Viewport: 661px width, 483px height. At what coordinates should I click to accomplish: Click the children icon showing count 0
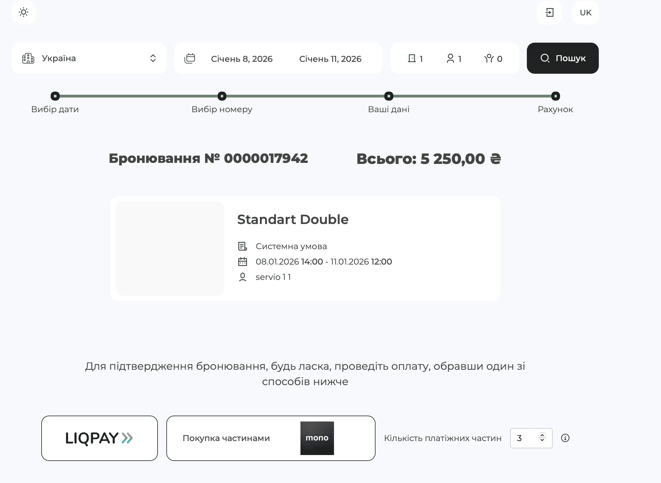coord(490,58)
